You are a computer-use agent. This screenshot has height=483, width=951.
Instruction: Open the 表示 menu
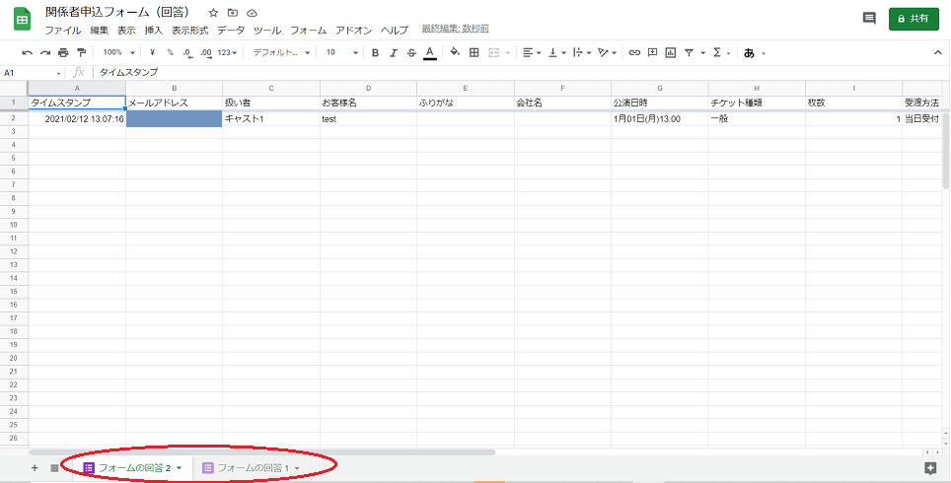[x=126, y=30]
